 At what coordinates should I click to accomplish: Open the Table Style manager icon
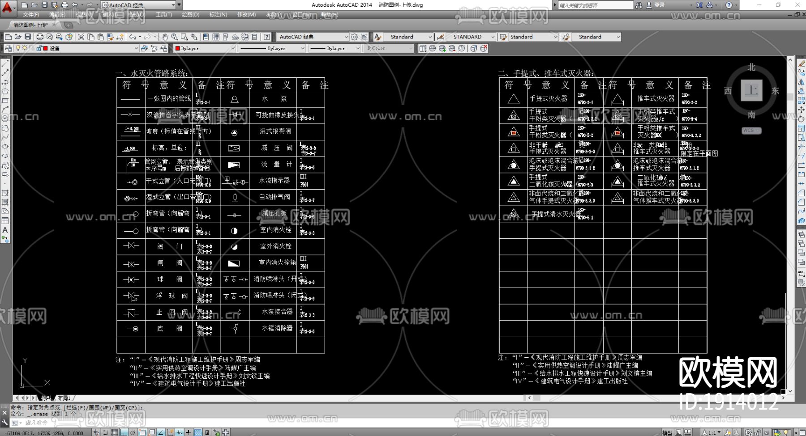point(503,37)
